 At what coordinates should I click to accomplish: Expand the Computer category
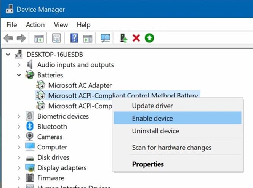pos(19,147)
